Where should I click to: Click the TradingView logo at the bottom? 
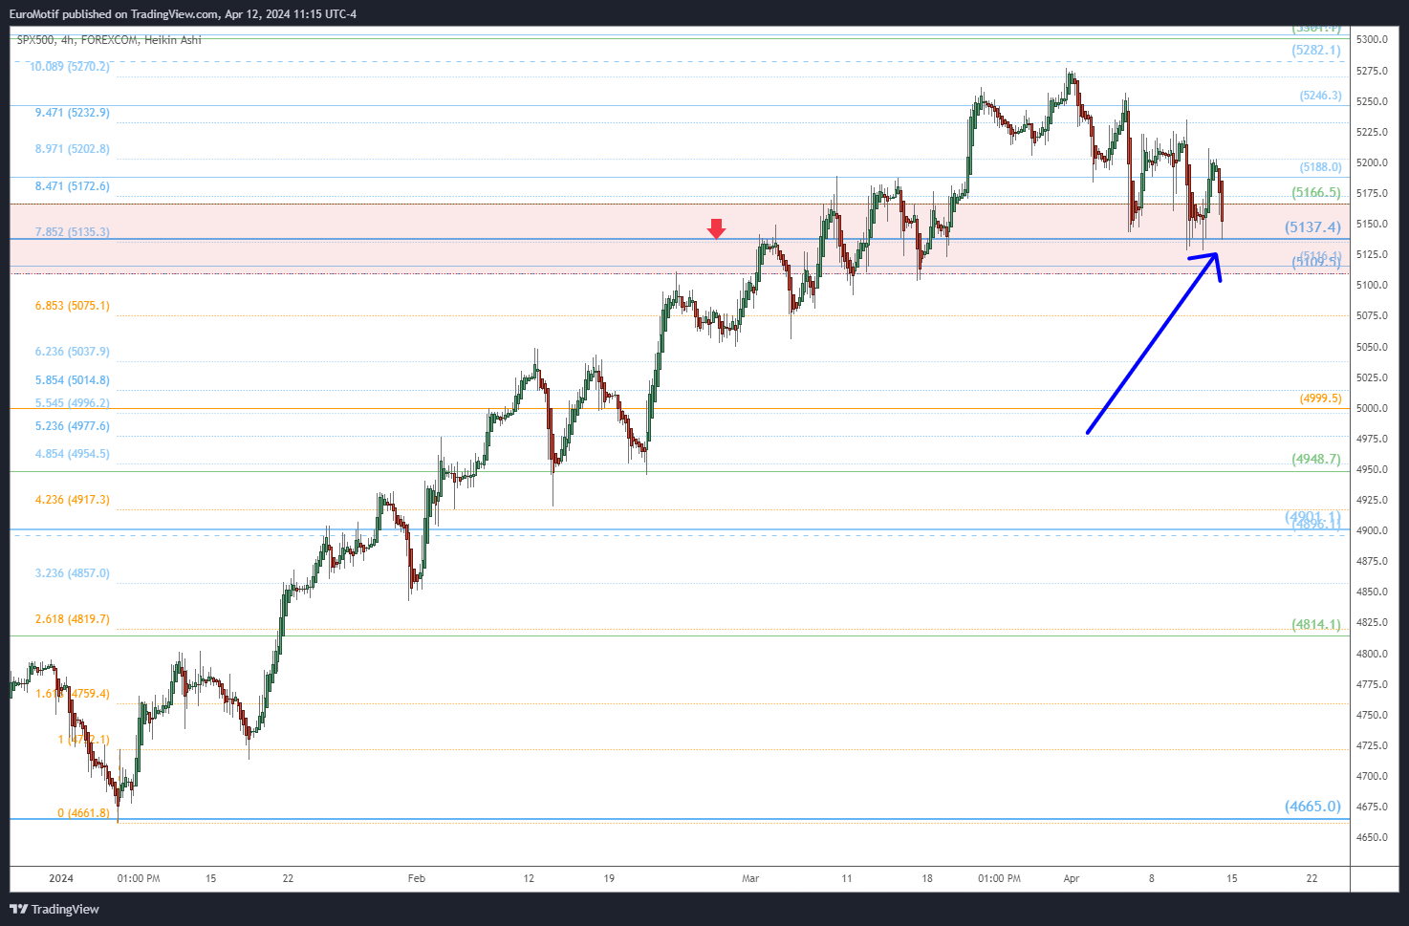[x=54, y=909]
